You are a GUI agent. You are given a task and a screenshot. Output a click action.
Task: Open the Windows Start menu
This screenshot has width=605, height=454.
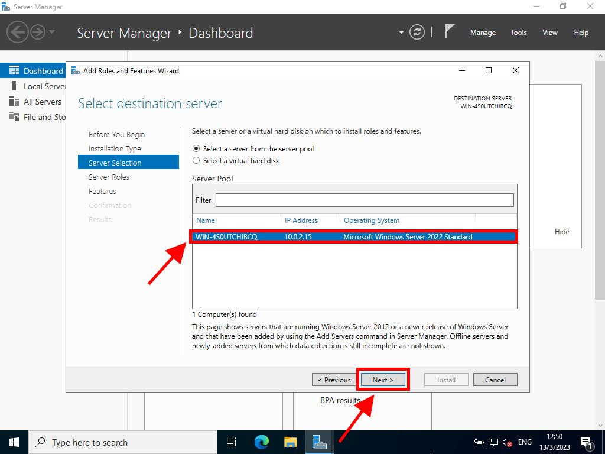[x=14, y=442]
